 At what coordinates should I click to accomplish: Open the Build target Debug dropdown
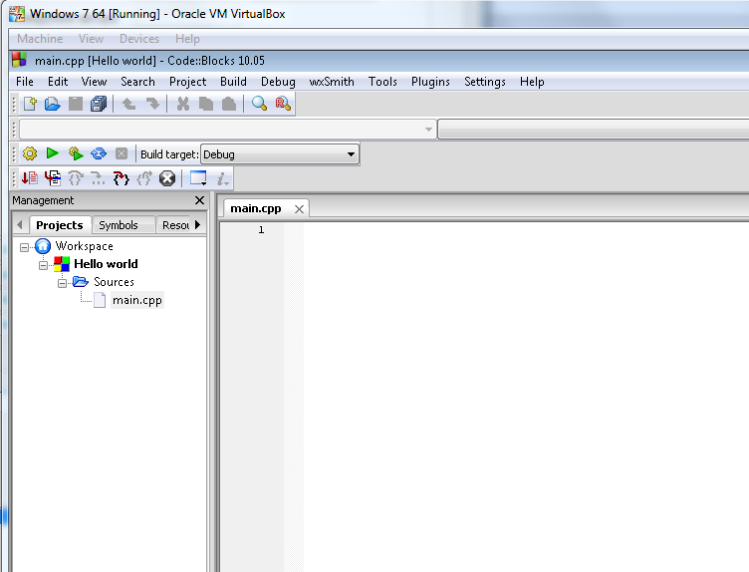coord(280,154)
